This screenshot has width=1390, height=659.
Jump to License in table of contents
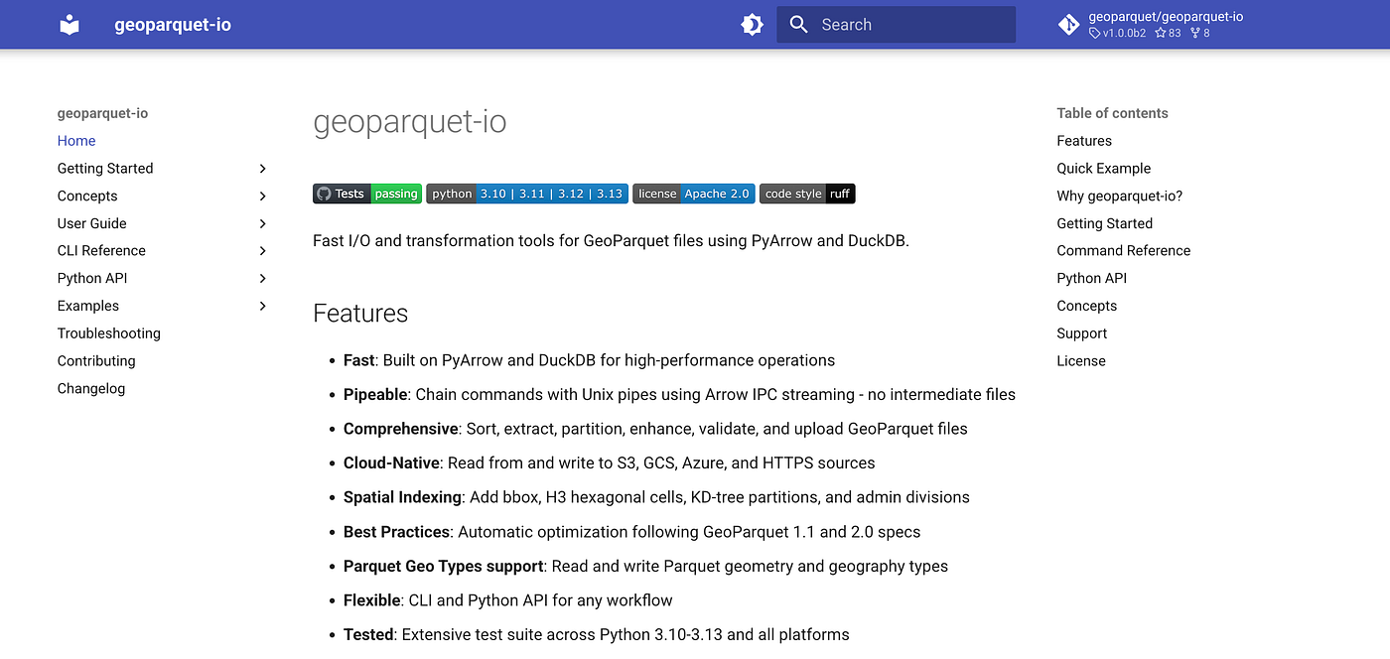(x=1081, y=361)
